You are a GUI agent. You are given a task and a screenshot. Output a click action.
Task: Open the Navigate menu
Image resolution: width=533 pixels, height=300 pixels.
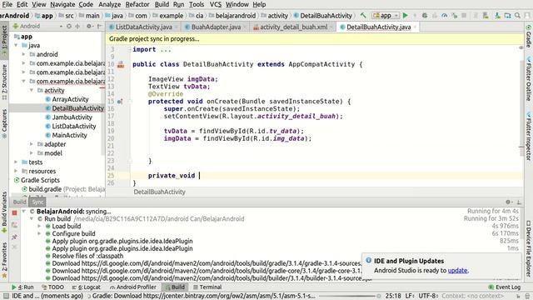point(62,4)
